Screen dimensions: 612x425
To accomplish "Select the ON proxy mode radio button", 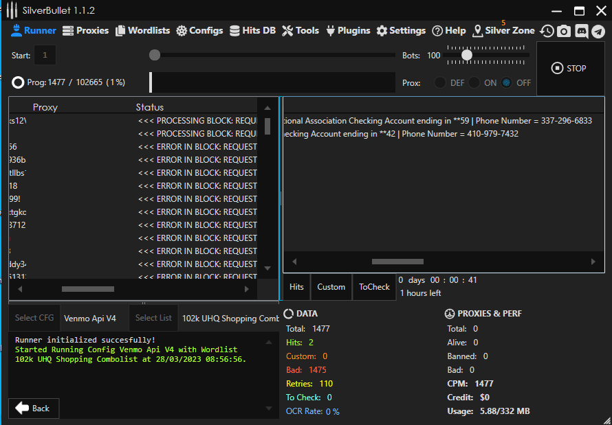I will [x=474, y=82].
